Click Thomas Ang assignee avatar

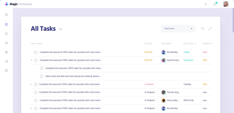(x=163, y=92)
